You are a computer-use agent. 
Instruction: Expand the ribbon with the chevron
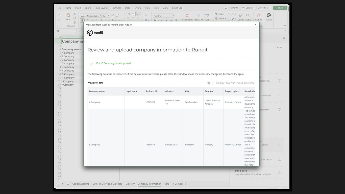(x=285, y=26)
